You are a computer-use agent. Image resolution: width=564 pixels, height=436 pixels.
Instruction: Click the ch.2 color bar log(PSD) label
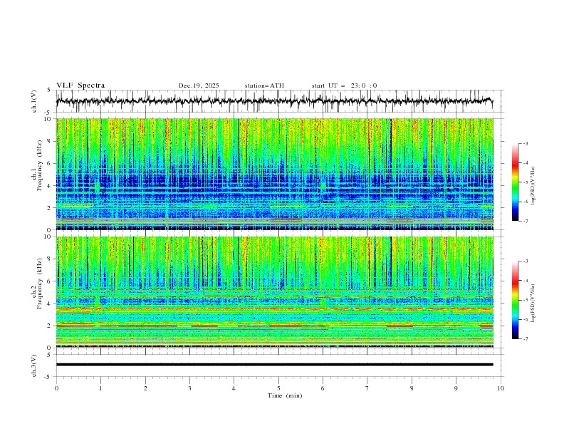(x=533, y=303)
